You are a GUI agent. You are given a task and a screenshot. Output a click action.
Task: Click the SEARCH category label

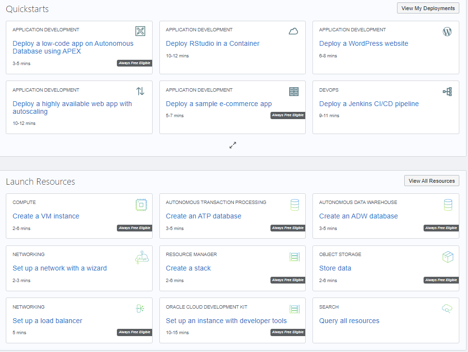329,307
